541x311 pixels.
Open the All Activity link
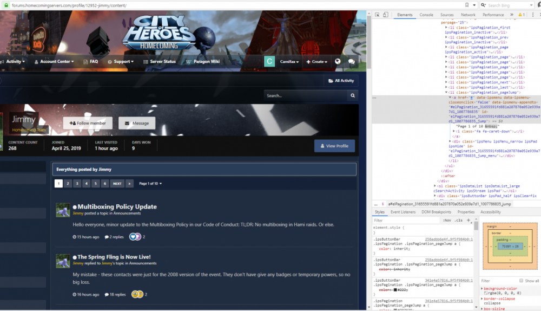click(x=341, y=81)
